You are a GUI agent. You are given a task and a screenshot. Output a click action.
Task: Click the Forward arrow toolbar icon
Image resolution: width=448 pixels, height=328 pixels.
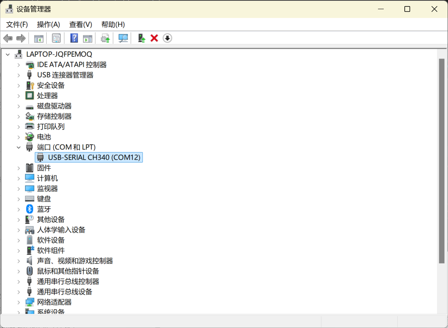click(21, 38)
